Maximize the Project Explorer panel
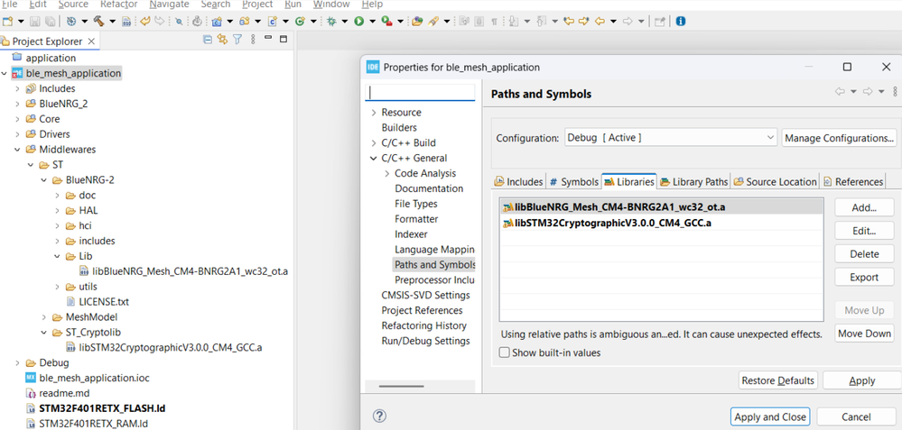The image size is (902, 430). pyautogui.click(x=283, y=39)
